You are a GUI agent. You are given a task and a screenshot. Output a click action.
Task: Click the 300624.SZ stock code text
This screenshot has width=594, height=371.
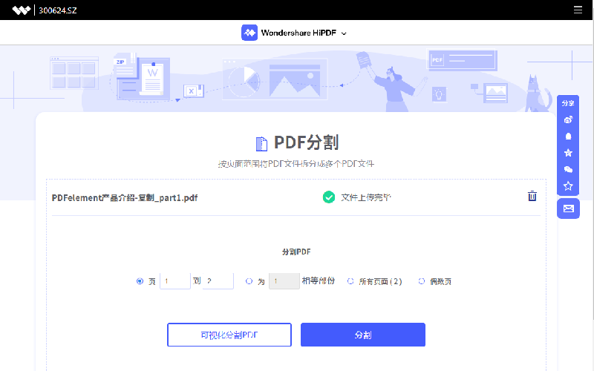(57, 10)
